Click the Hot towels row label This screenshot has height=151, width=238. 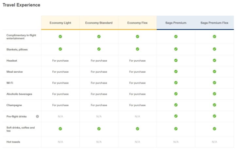13,142
